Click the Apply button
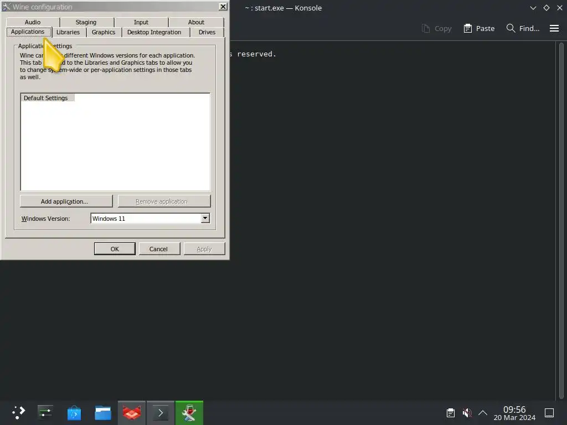 click(204, 248)
